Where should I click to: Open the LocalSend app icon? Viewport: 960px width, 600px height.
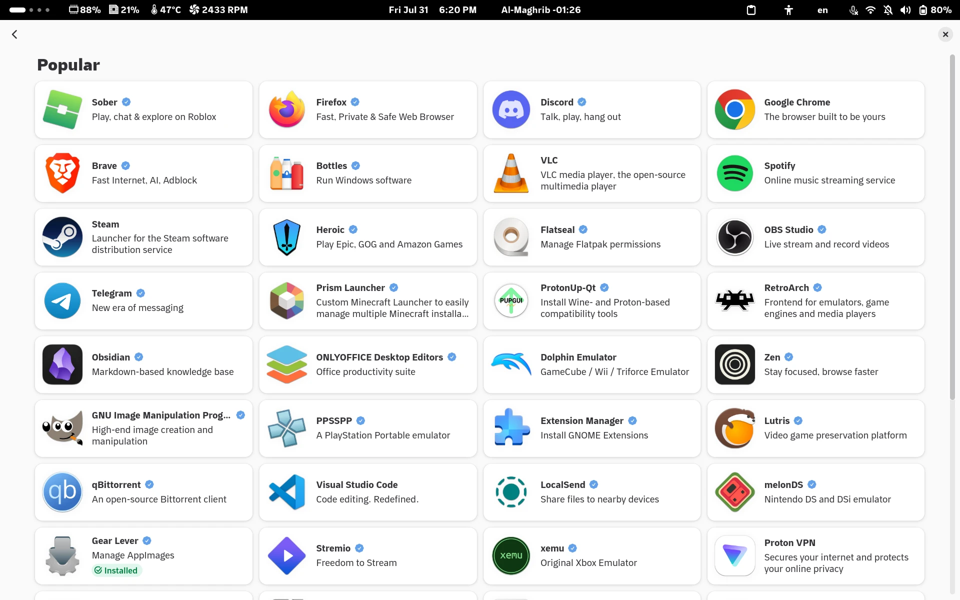point(511,492)
